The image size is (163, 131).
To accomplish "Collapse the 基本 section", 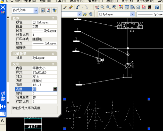I will [x=53, y=18].
